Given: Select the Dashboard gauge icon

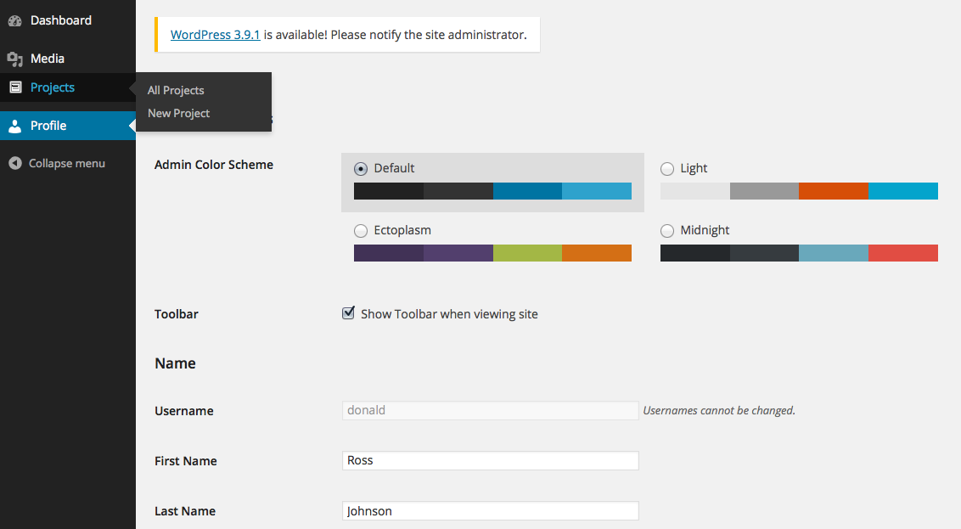Looking at the screenshot, I should pyautogui.click(x=14, y=20).
